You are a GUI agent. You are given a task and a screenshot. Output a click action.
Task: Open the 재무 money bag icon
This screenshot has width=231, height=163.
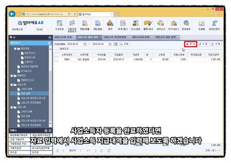coord(110,23)
